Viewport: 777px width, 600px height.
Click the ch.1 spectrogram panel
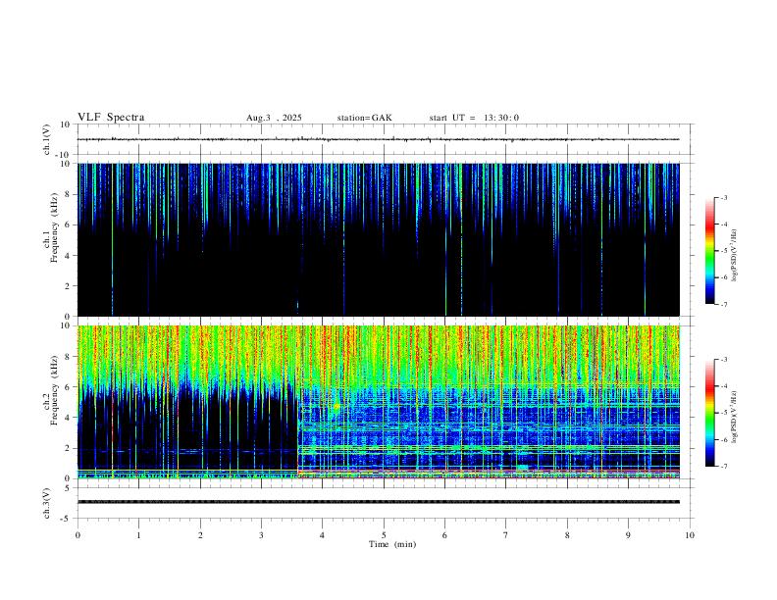pyautogui.click(x=378, y=239)
